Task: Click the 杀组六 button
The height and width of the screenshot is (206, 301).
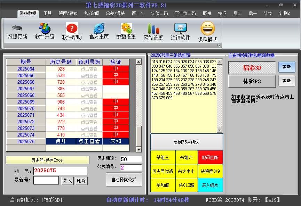Action: (187, 157)
